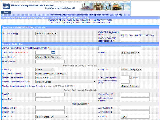The image size is (160, 120).
Task: Click the Country field containing INDIA
Action: click(x=135, y=117)
